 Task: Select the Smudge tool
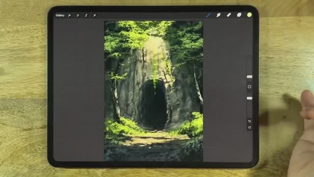pos(218,15)
